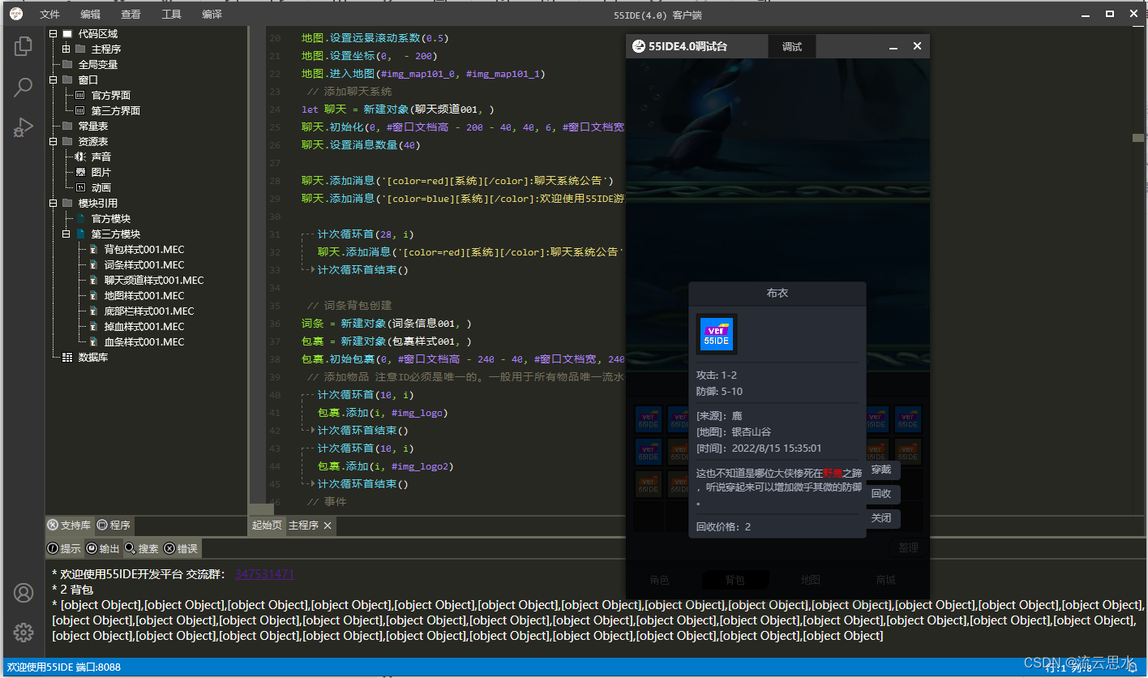Open the 文件 menu

(49, 14)
